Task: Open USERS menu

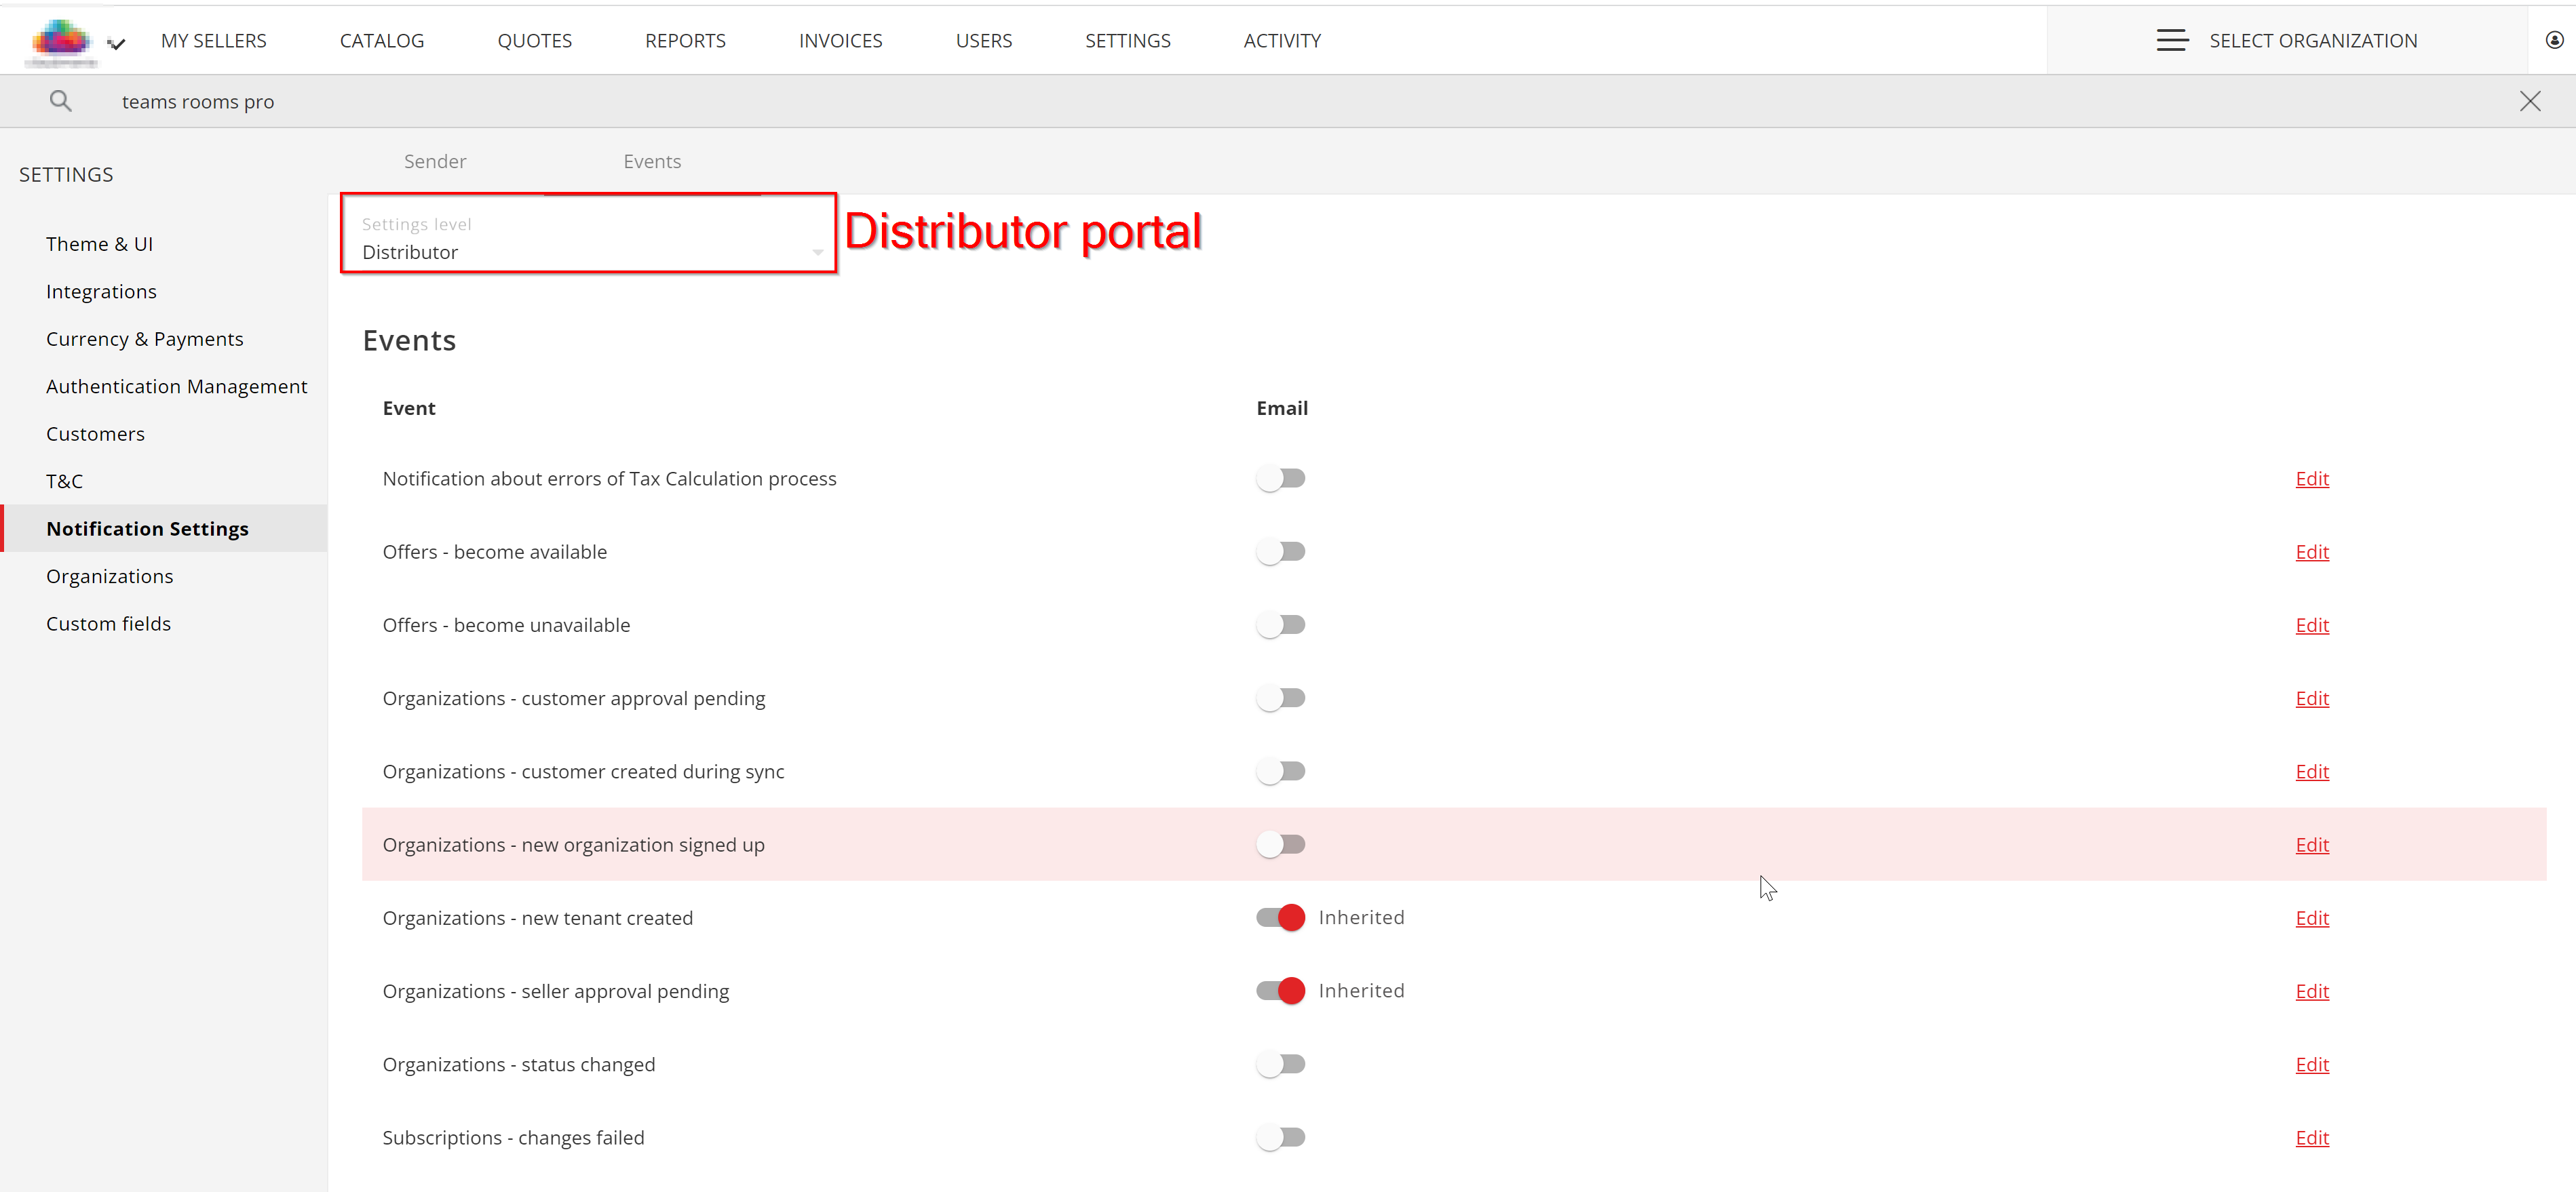Action: 984,41
